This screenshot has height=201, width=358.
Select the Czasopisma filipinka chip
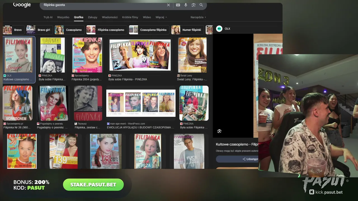pos(149,30)
